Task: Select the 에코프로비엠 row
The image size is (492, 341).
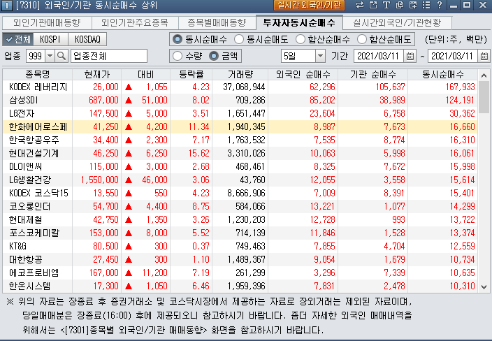Action: [240, 273]
